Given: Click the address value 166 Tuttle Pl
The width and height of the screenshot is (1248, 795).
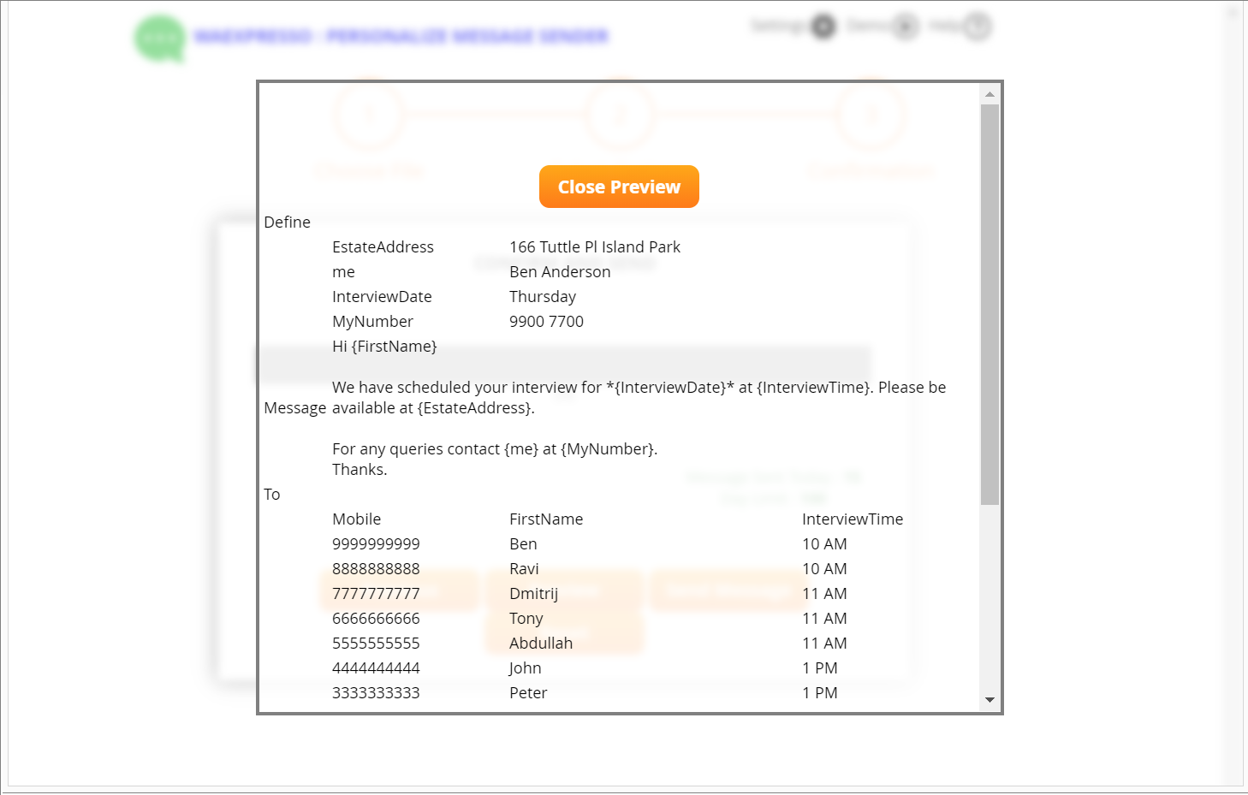Looking at the screenshot, I should [594, 247].
